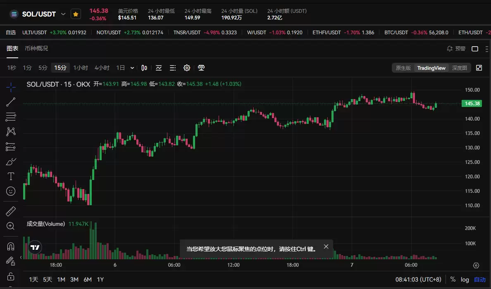Image resolution: width=491 pixels, height=289 pixels.
Task: Toggle percent scale on price axis
Action: [453, 280]
